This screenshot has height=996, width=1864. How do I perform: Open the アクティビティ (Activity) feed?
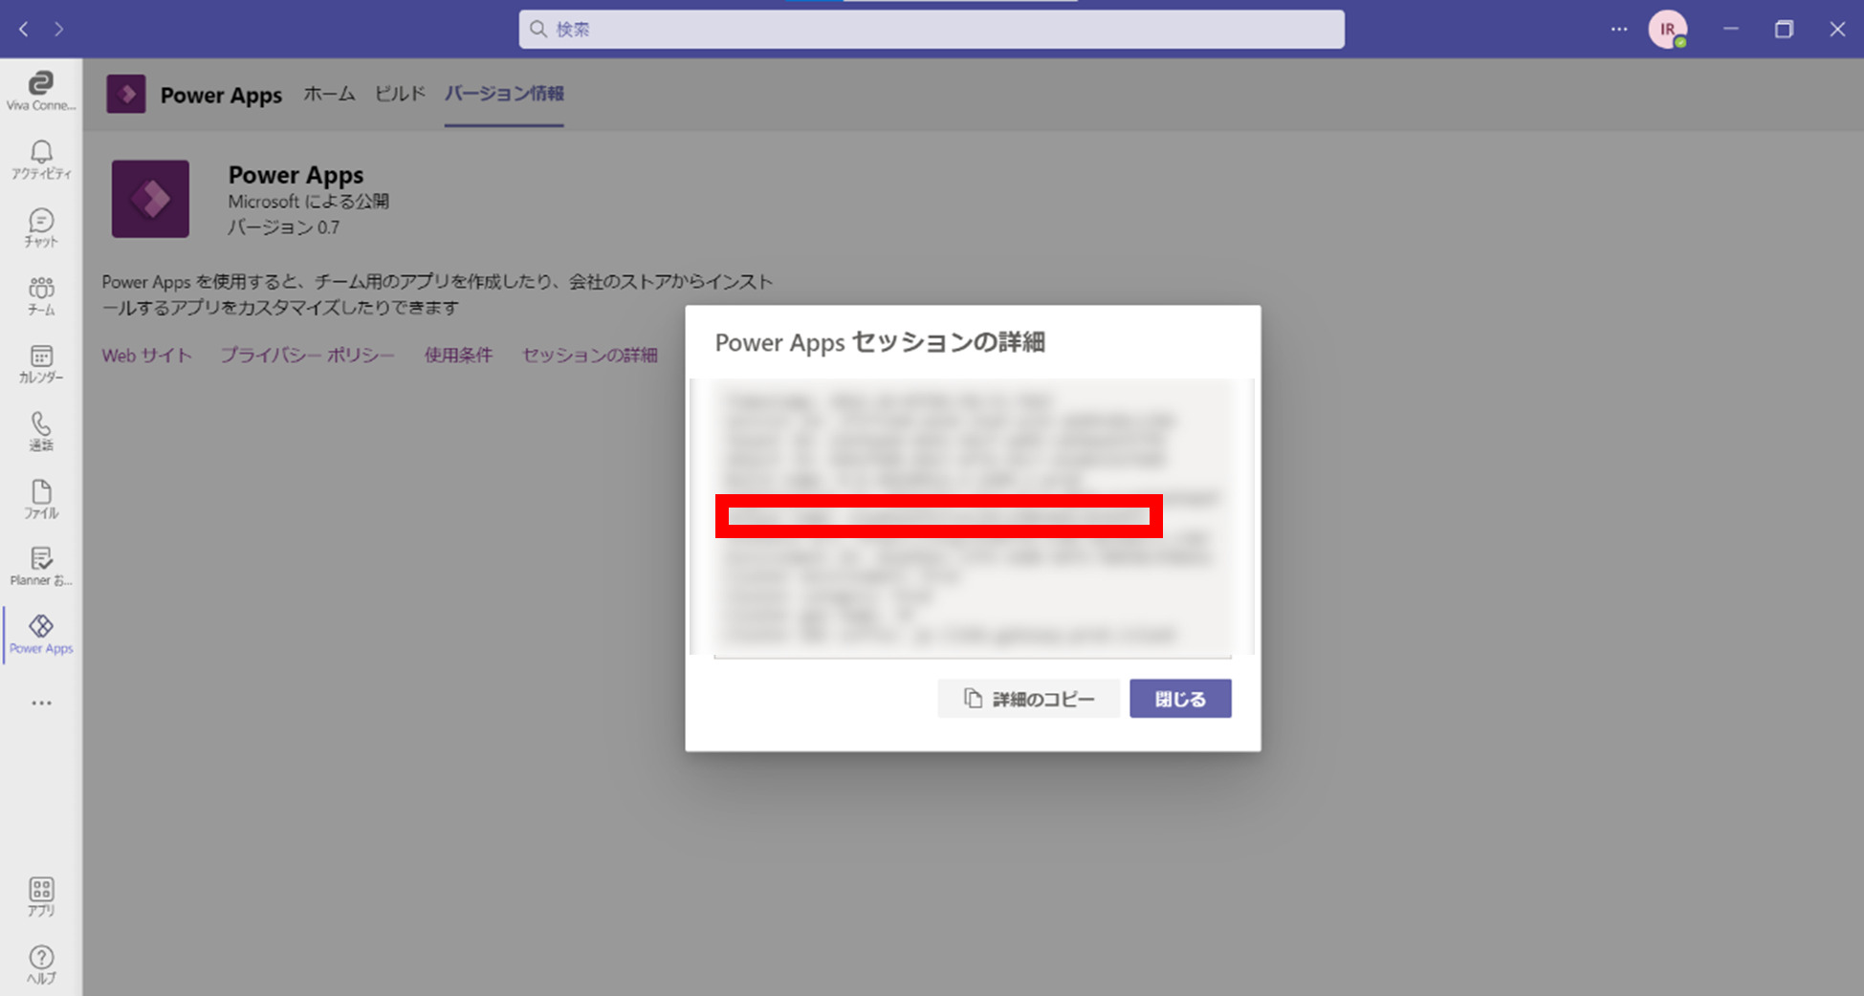tap(40, 159)
